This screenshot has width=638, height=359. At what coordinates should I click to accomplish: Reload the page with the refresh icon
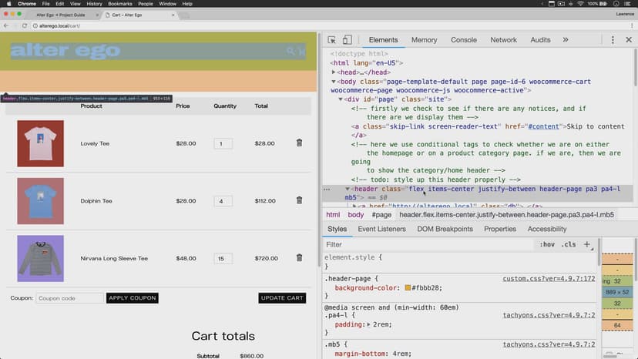click(25, 25)
